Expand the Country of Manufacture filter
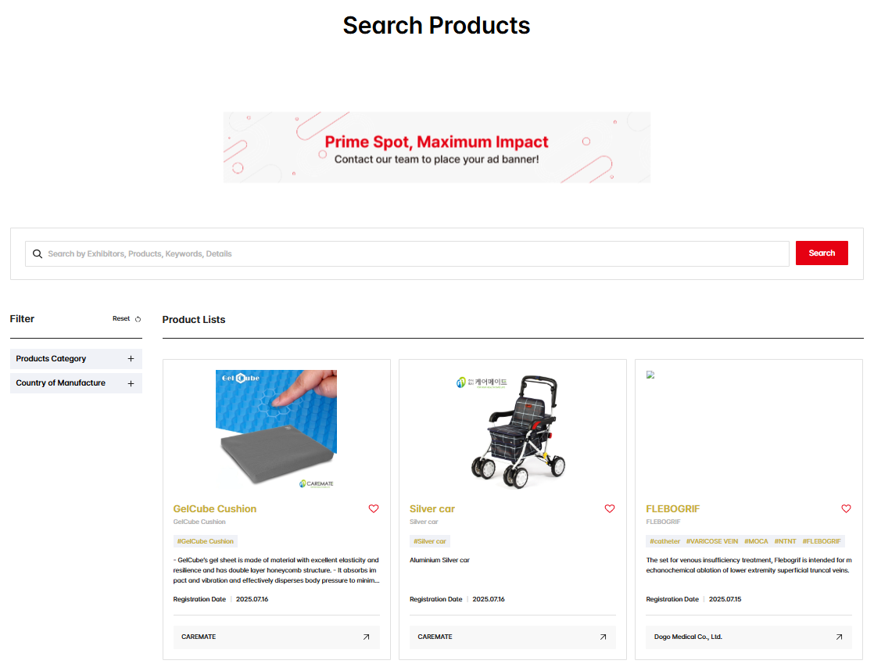 tap(76, 383)
